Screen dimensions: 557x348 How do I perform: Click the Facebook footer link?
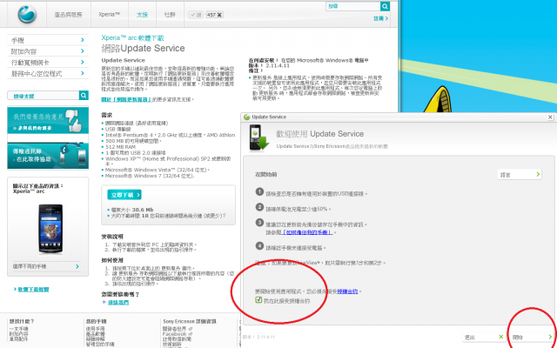[x=174, y=334]
